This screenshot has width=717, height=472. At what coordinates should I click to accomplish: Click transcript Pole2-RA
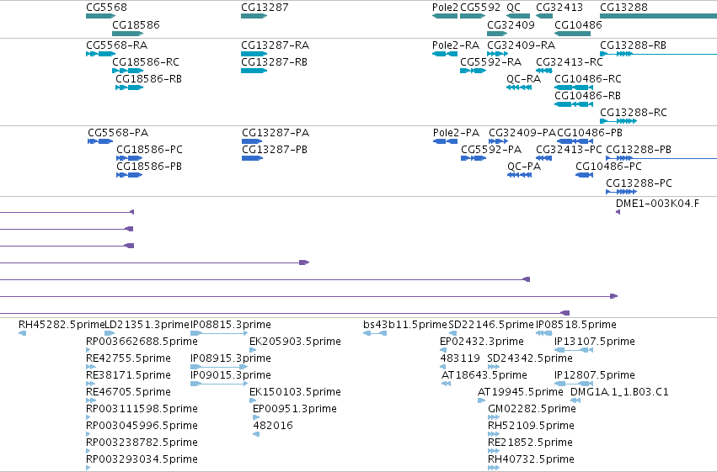click(x=456, y=45)
